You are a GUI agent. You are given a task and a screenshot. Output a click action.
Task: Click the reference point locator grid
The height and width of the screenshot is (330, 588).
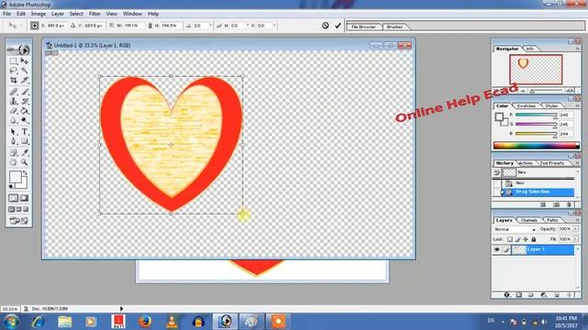35,26
